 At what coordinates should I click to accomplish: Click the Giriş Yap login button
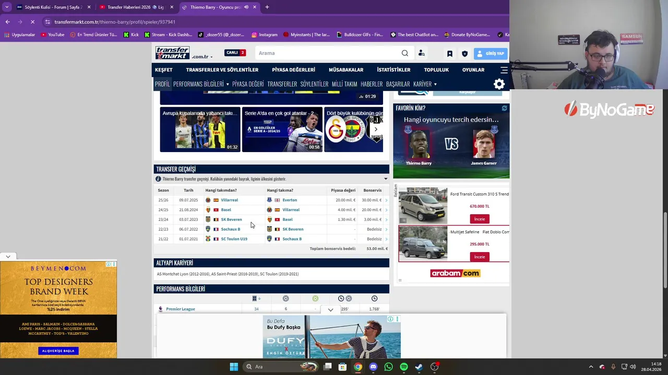click(491, 54)
